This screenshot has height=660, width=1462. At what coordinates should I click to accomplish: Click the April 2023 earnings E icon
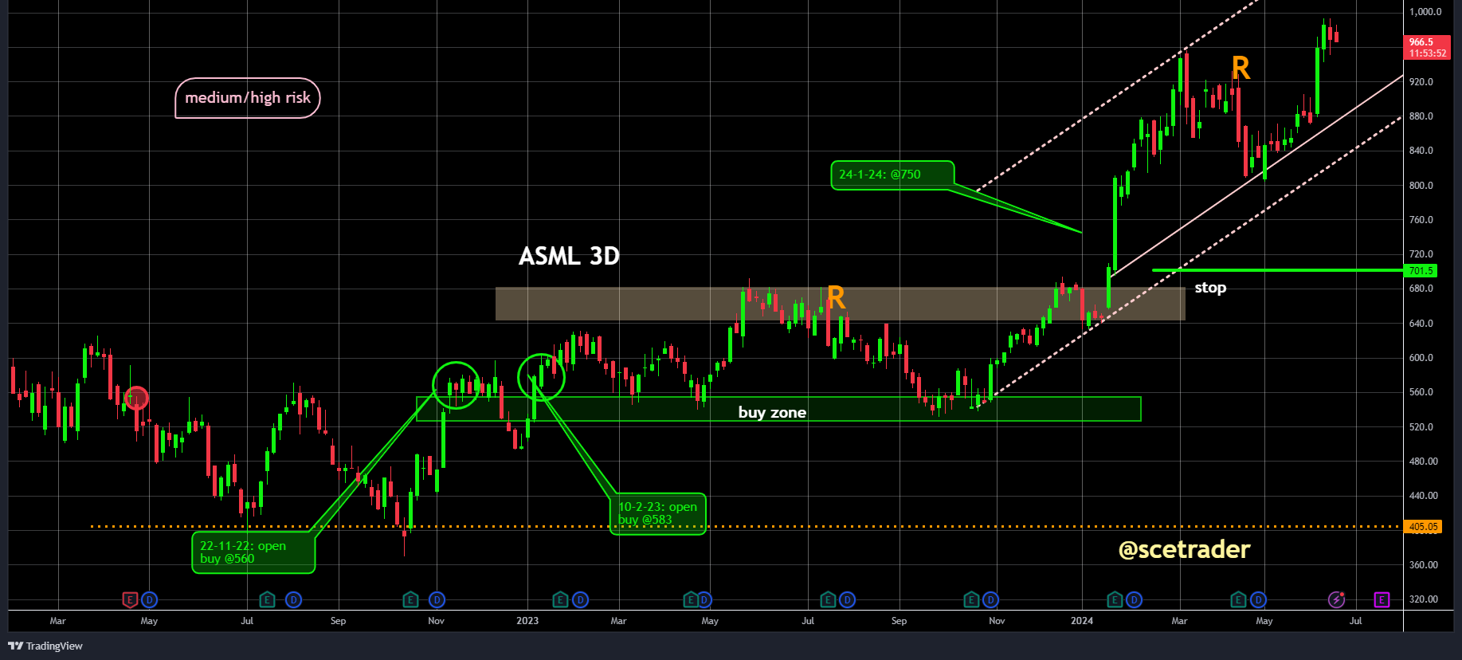(x=692, y=599)
